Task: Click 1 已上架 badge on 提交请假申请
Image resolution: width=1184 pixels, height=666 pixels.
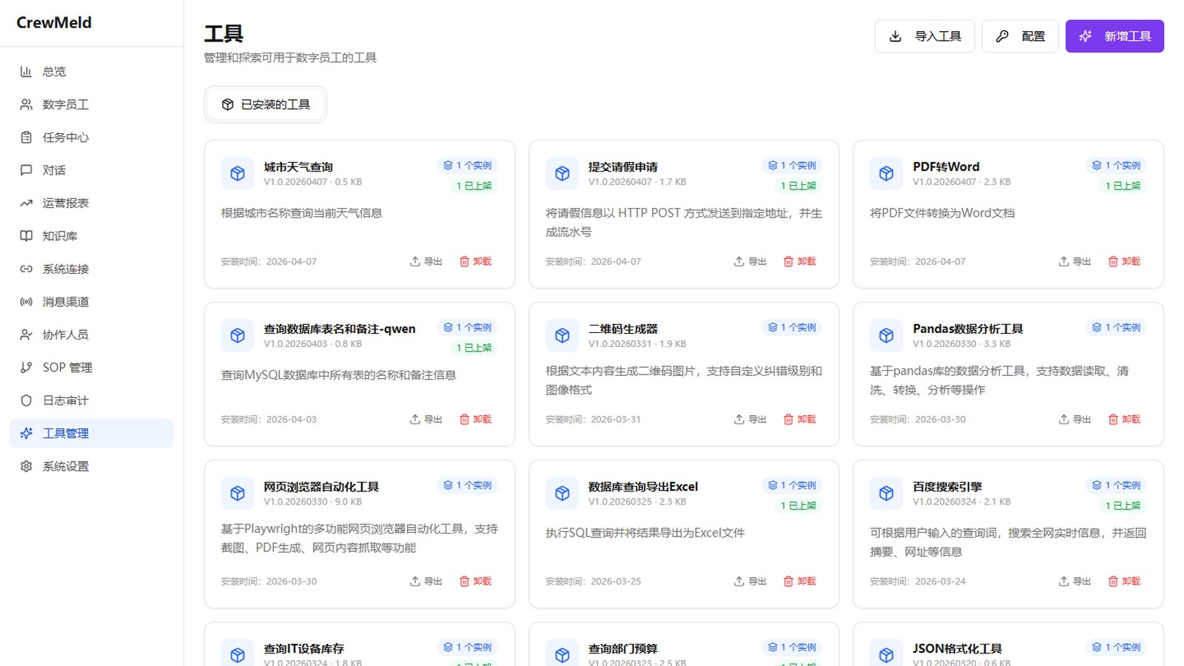Action: (x=798, y=186)
